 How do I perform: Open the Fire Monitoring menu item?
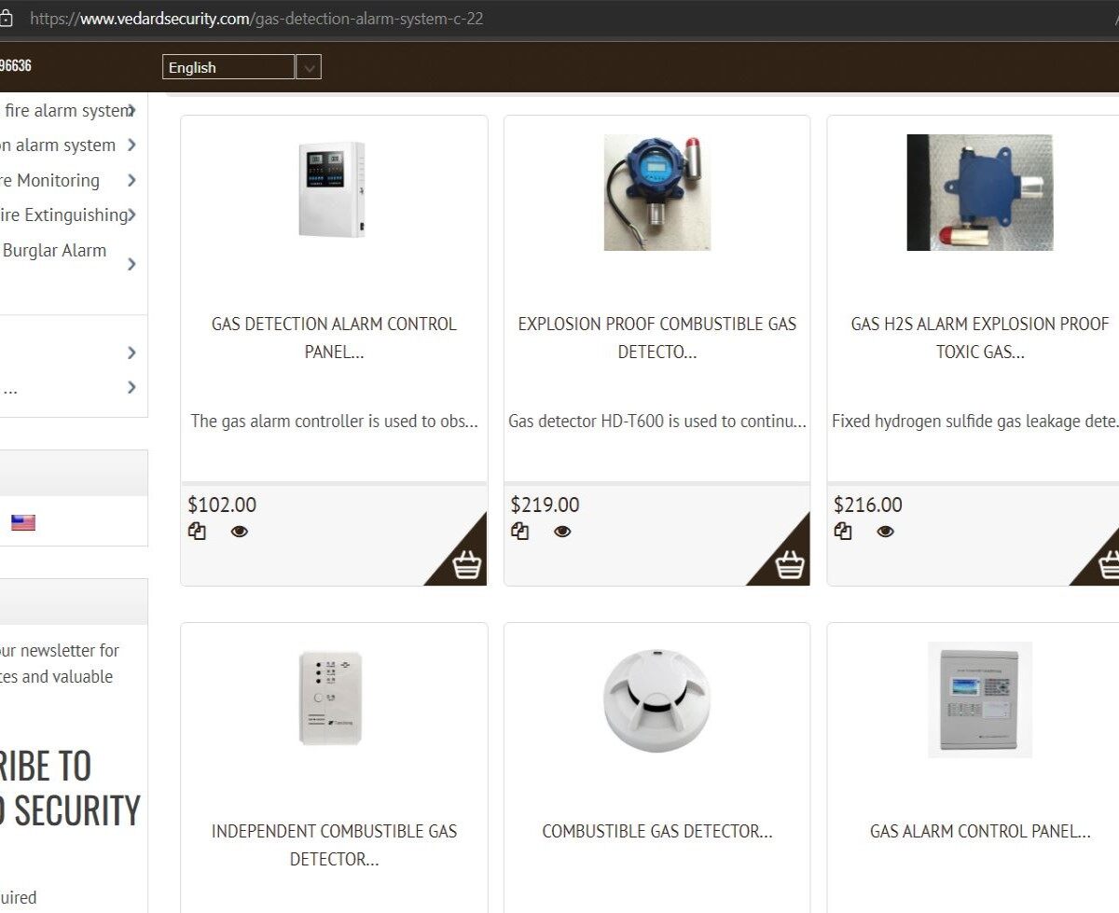coord(51,181)
